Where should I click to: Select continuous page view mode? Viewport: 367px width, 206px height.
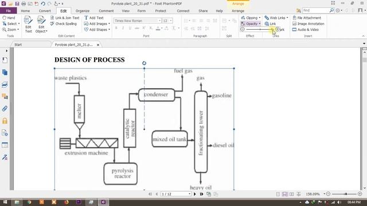284,194
